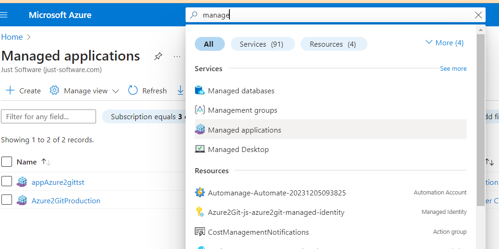The width and height of the screenshot is (499, 249).
Task: Open the ellipsis more options menu
Action: [177, 56]
